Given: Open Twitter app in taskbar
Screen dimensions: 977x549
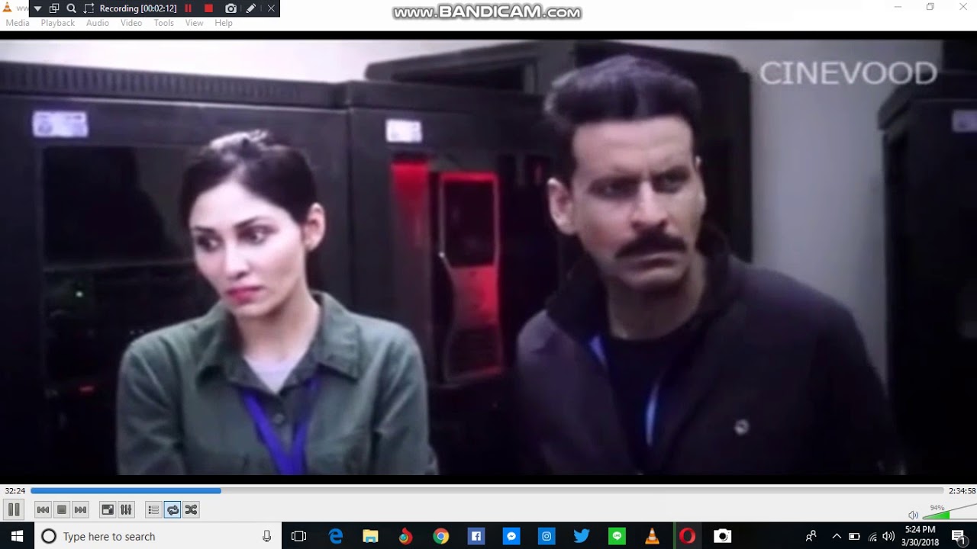Looking at the screenshot, I should pos(582,536).
